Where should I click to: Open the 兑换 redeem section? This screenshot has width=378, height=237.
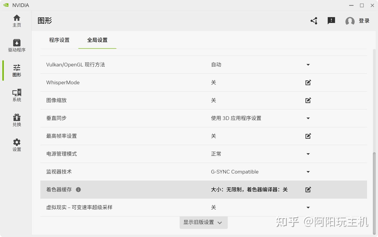(x=17, y=120)
